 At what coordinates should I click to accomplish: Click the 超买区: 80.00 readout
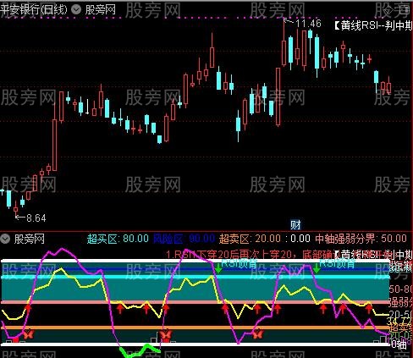[x=118, y=239]
